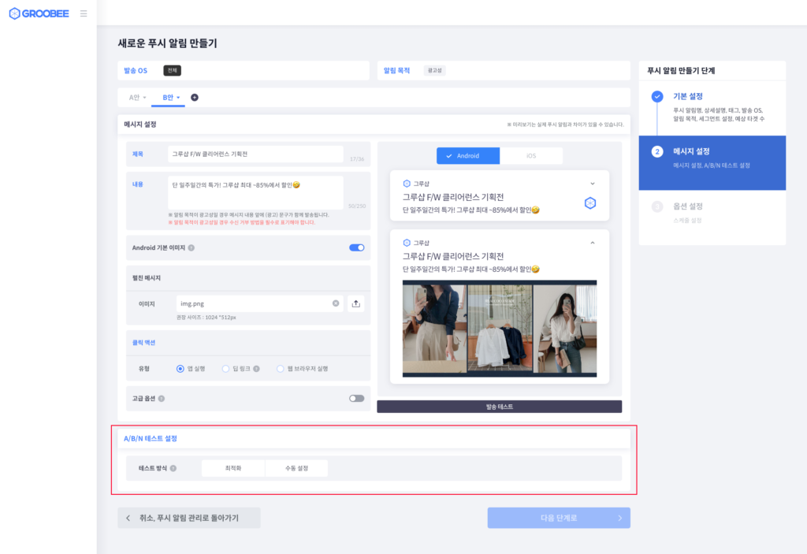
Task: Proceed with 다음 단계로 button
Action: pos(559,518)
